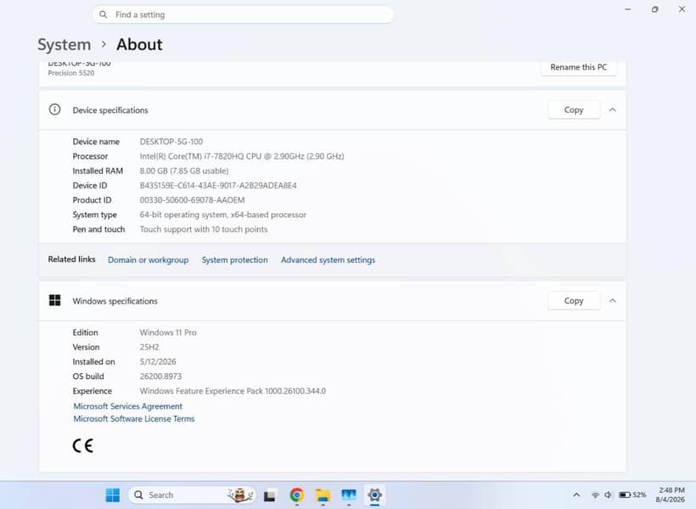Select OS build value 26200.8973
Image resolution: width=696 pixels, height=509 pixels.
160,377
